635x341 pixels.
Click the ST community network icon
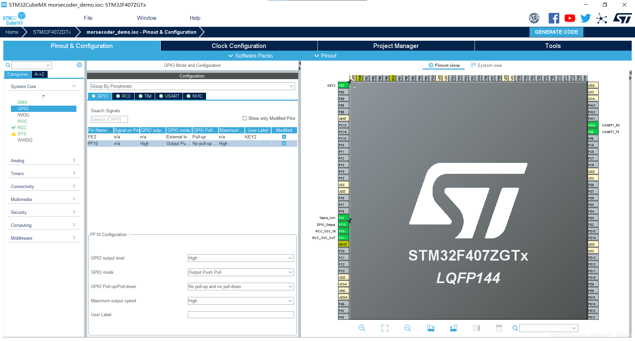pos(602,18)
